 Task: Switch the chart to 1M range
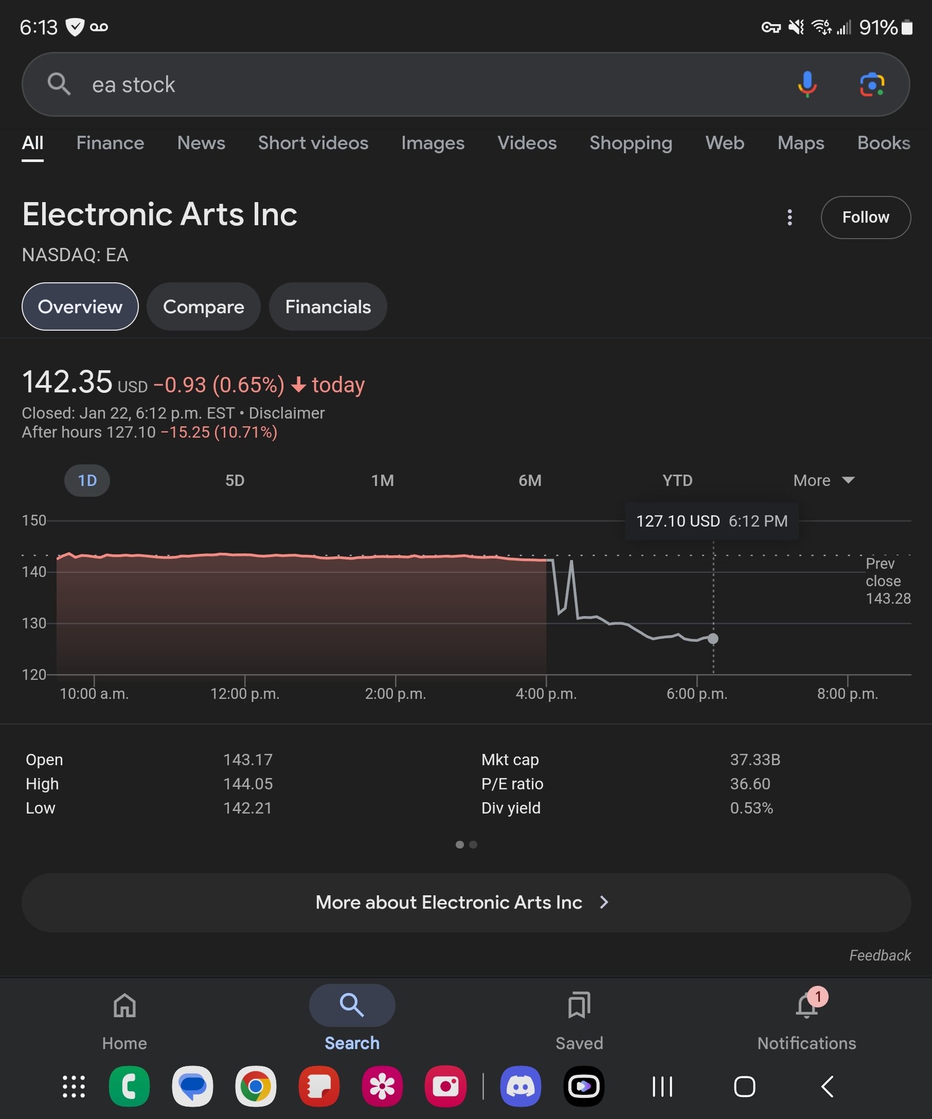[383, 481]
